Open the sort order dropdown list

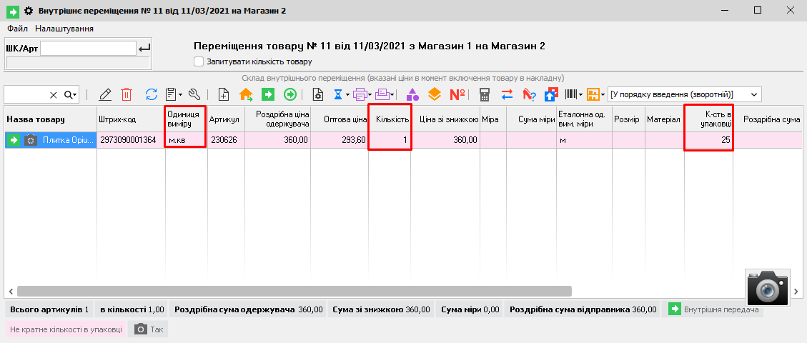755,94
